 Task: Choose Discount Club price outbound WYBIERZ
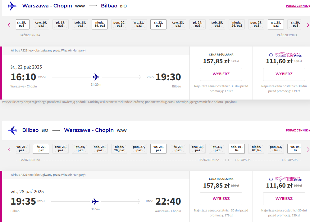[284, 74]
